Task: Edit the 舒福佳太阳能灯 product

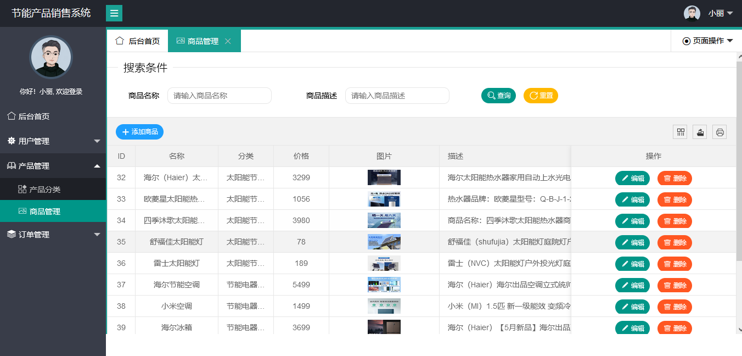Action: click(632, 242)
